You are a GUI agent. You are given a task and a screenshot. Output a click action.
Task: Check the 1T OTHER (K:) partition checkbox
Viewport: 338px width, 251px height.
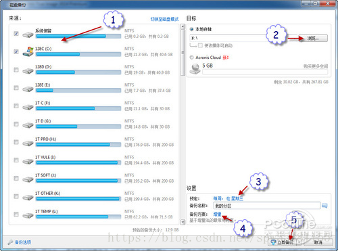16,196
